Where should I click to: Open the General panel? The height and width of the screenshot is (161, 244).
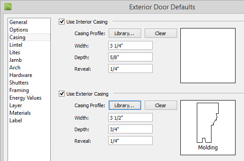[29, 22]
